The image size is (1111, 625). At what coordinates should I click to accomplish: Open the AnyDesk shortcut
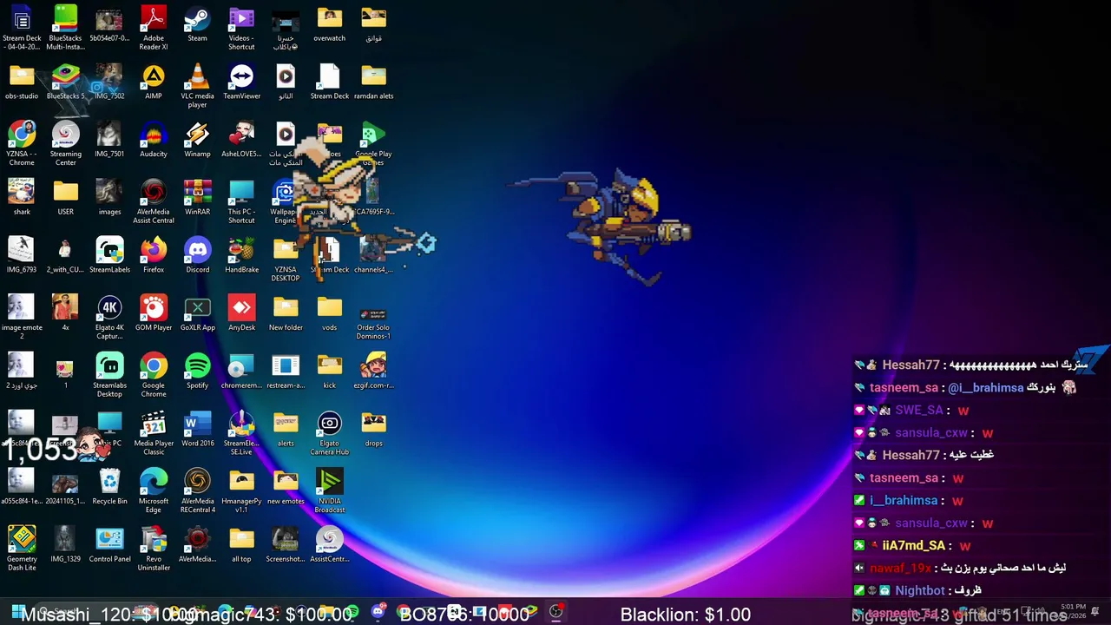click(x=241, y=313)
